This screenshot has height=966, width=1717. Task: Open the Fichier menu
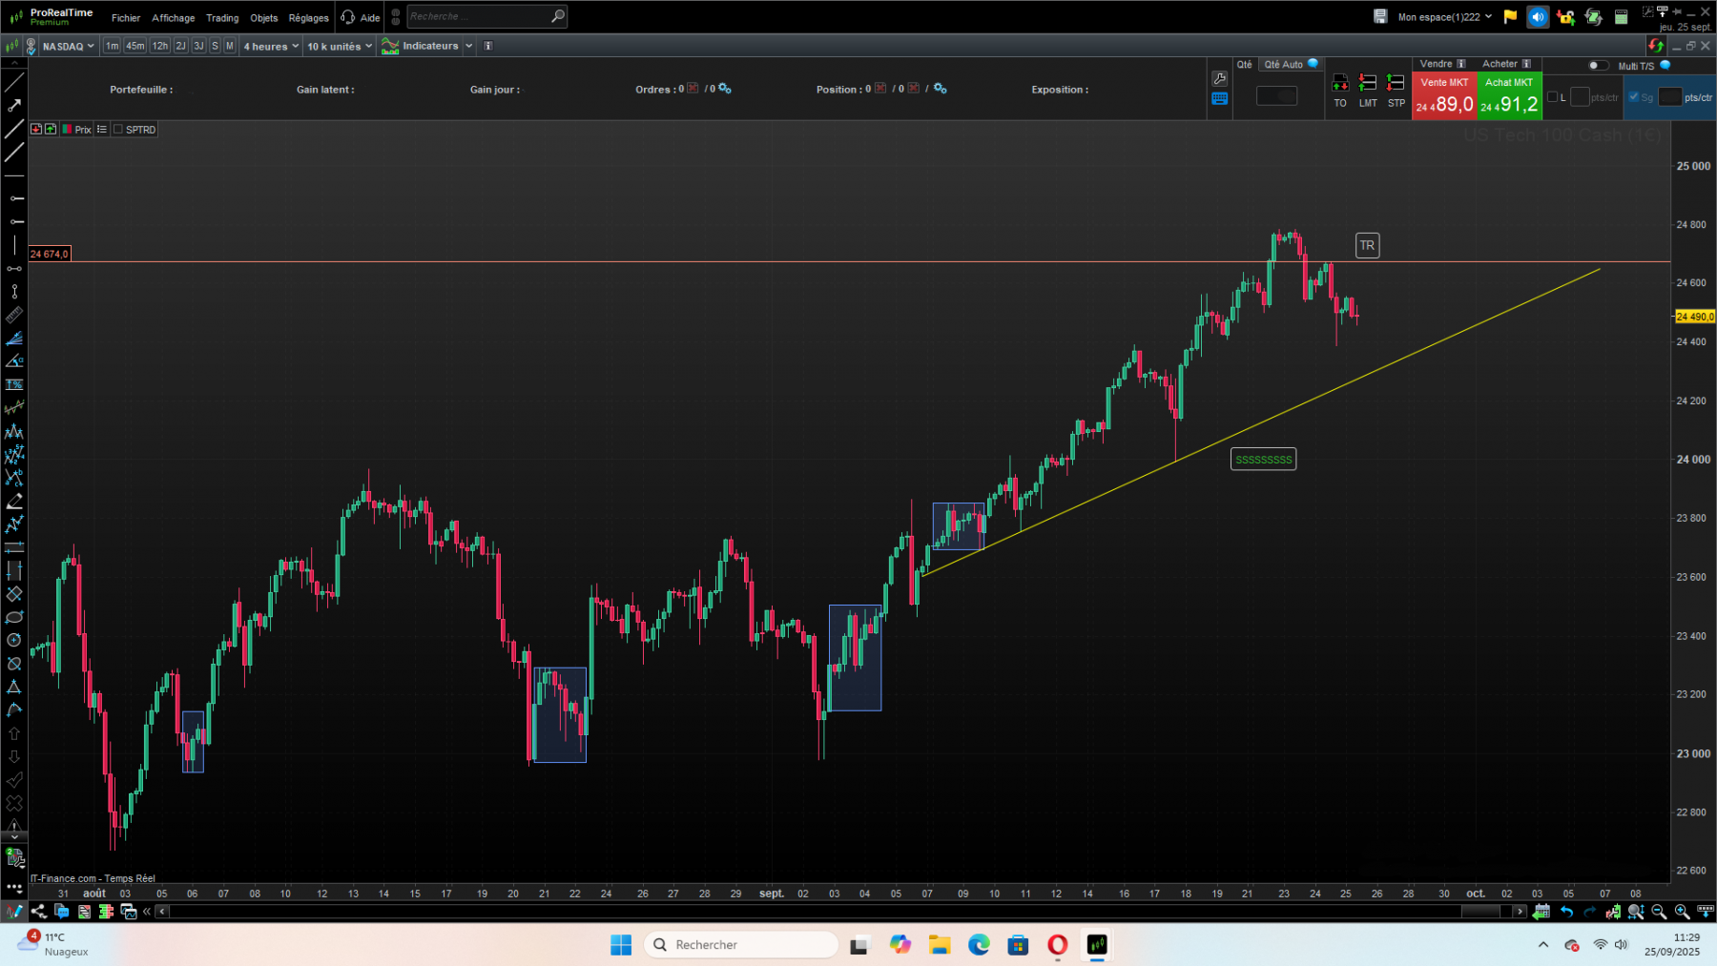pos(125,17)
